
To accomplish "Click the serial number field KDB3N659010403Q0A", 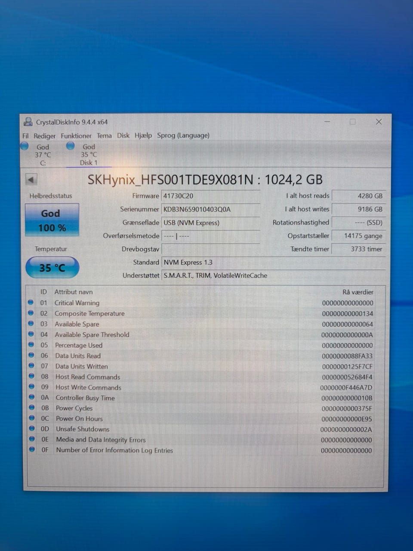I will click(x=211, y=209).
